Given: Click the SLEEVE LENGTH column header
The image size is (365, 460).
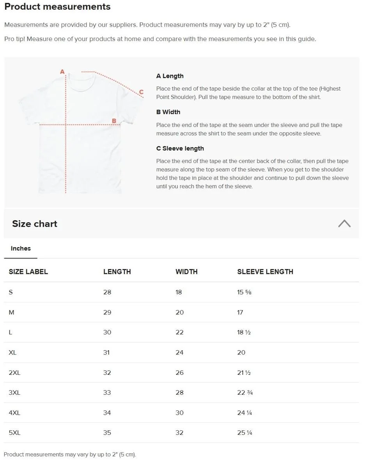Looking at the screenshot, I should (265, 272).
